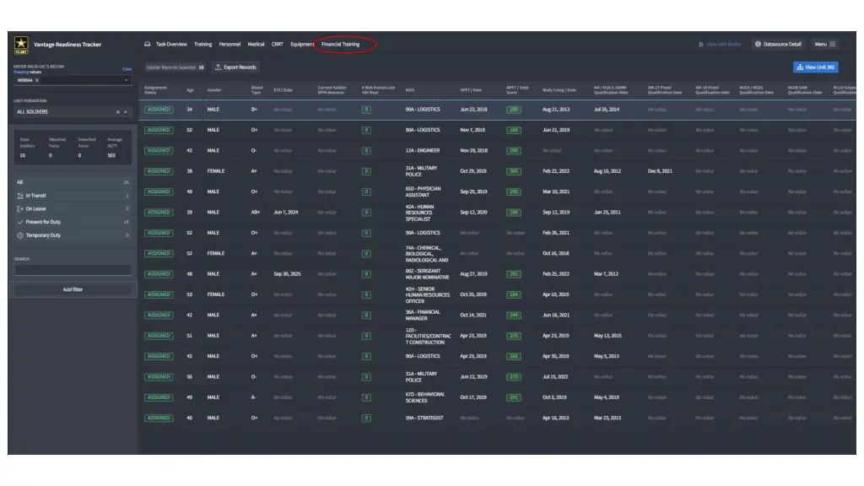Filter by On Leave status

coord(73,209)
